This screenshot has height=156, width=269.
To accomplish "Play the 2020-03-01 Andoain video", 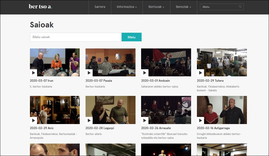I will tap(145, 73).
